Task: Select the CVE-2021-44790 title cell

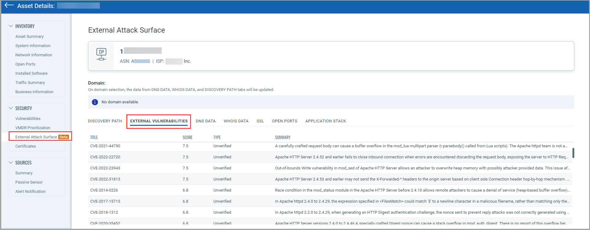Action: [105, 146]
